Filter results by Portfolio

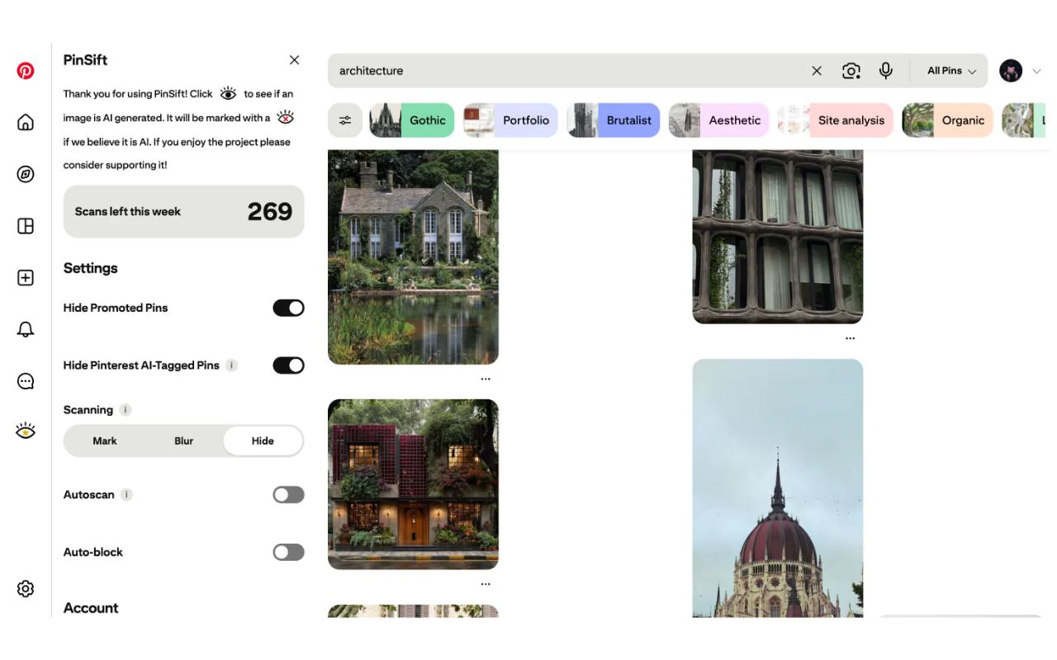click(510, 120)
